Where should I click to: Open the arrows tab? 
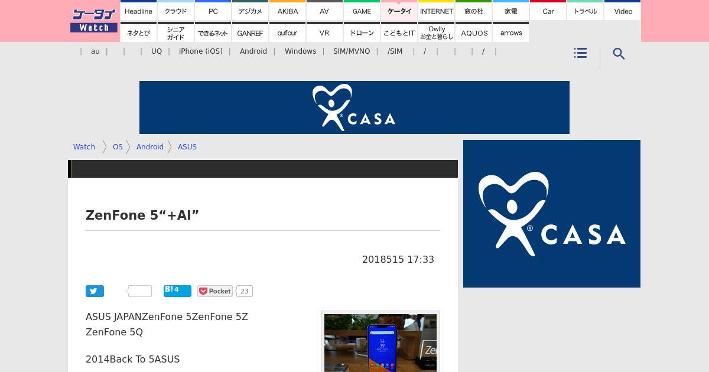pyautogui.click(x=510, y=33)
